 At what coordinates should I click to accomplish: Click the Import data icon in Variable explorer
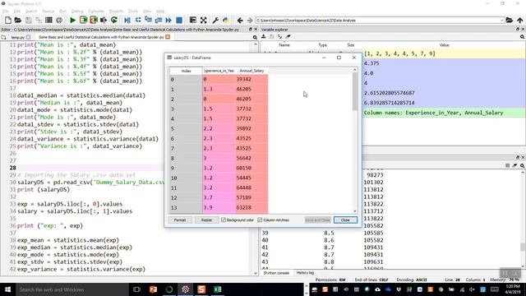click(x=264, y=36)
